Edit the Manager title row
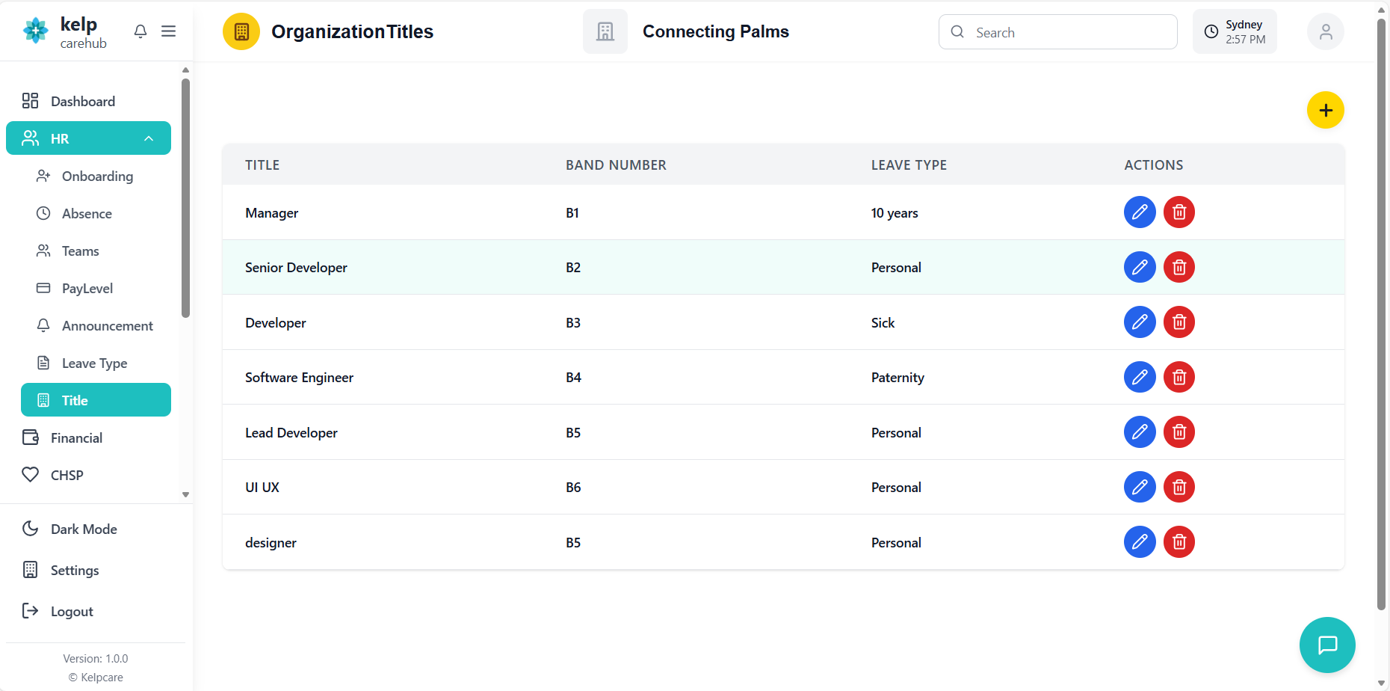 1140,212
